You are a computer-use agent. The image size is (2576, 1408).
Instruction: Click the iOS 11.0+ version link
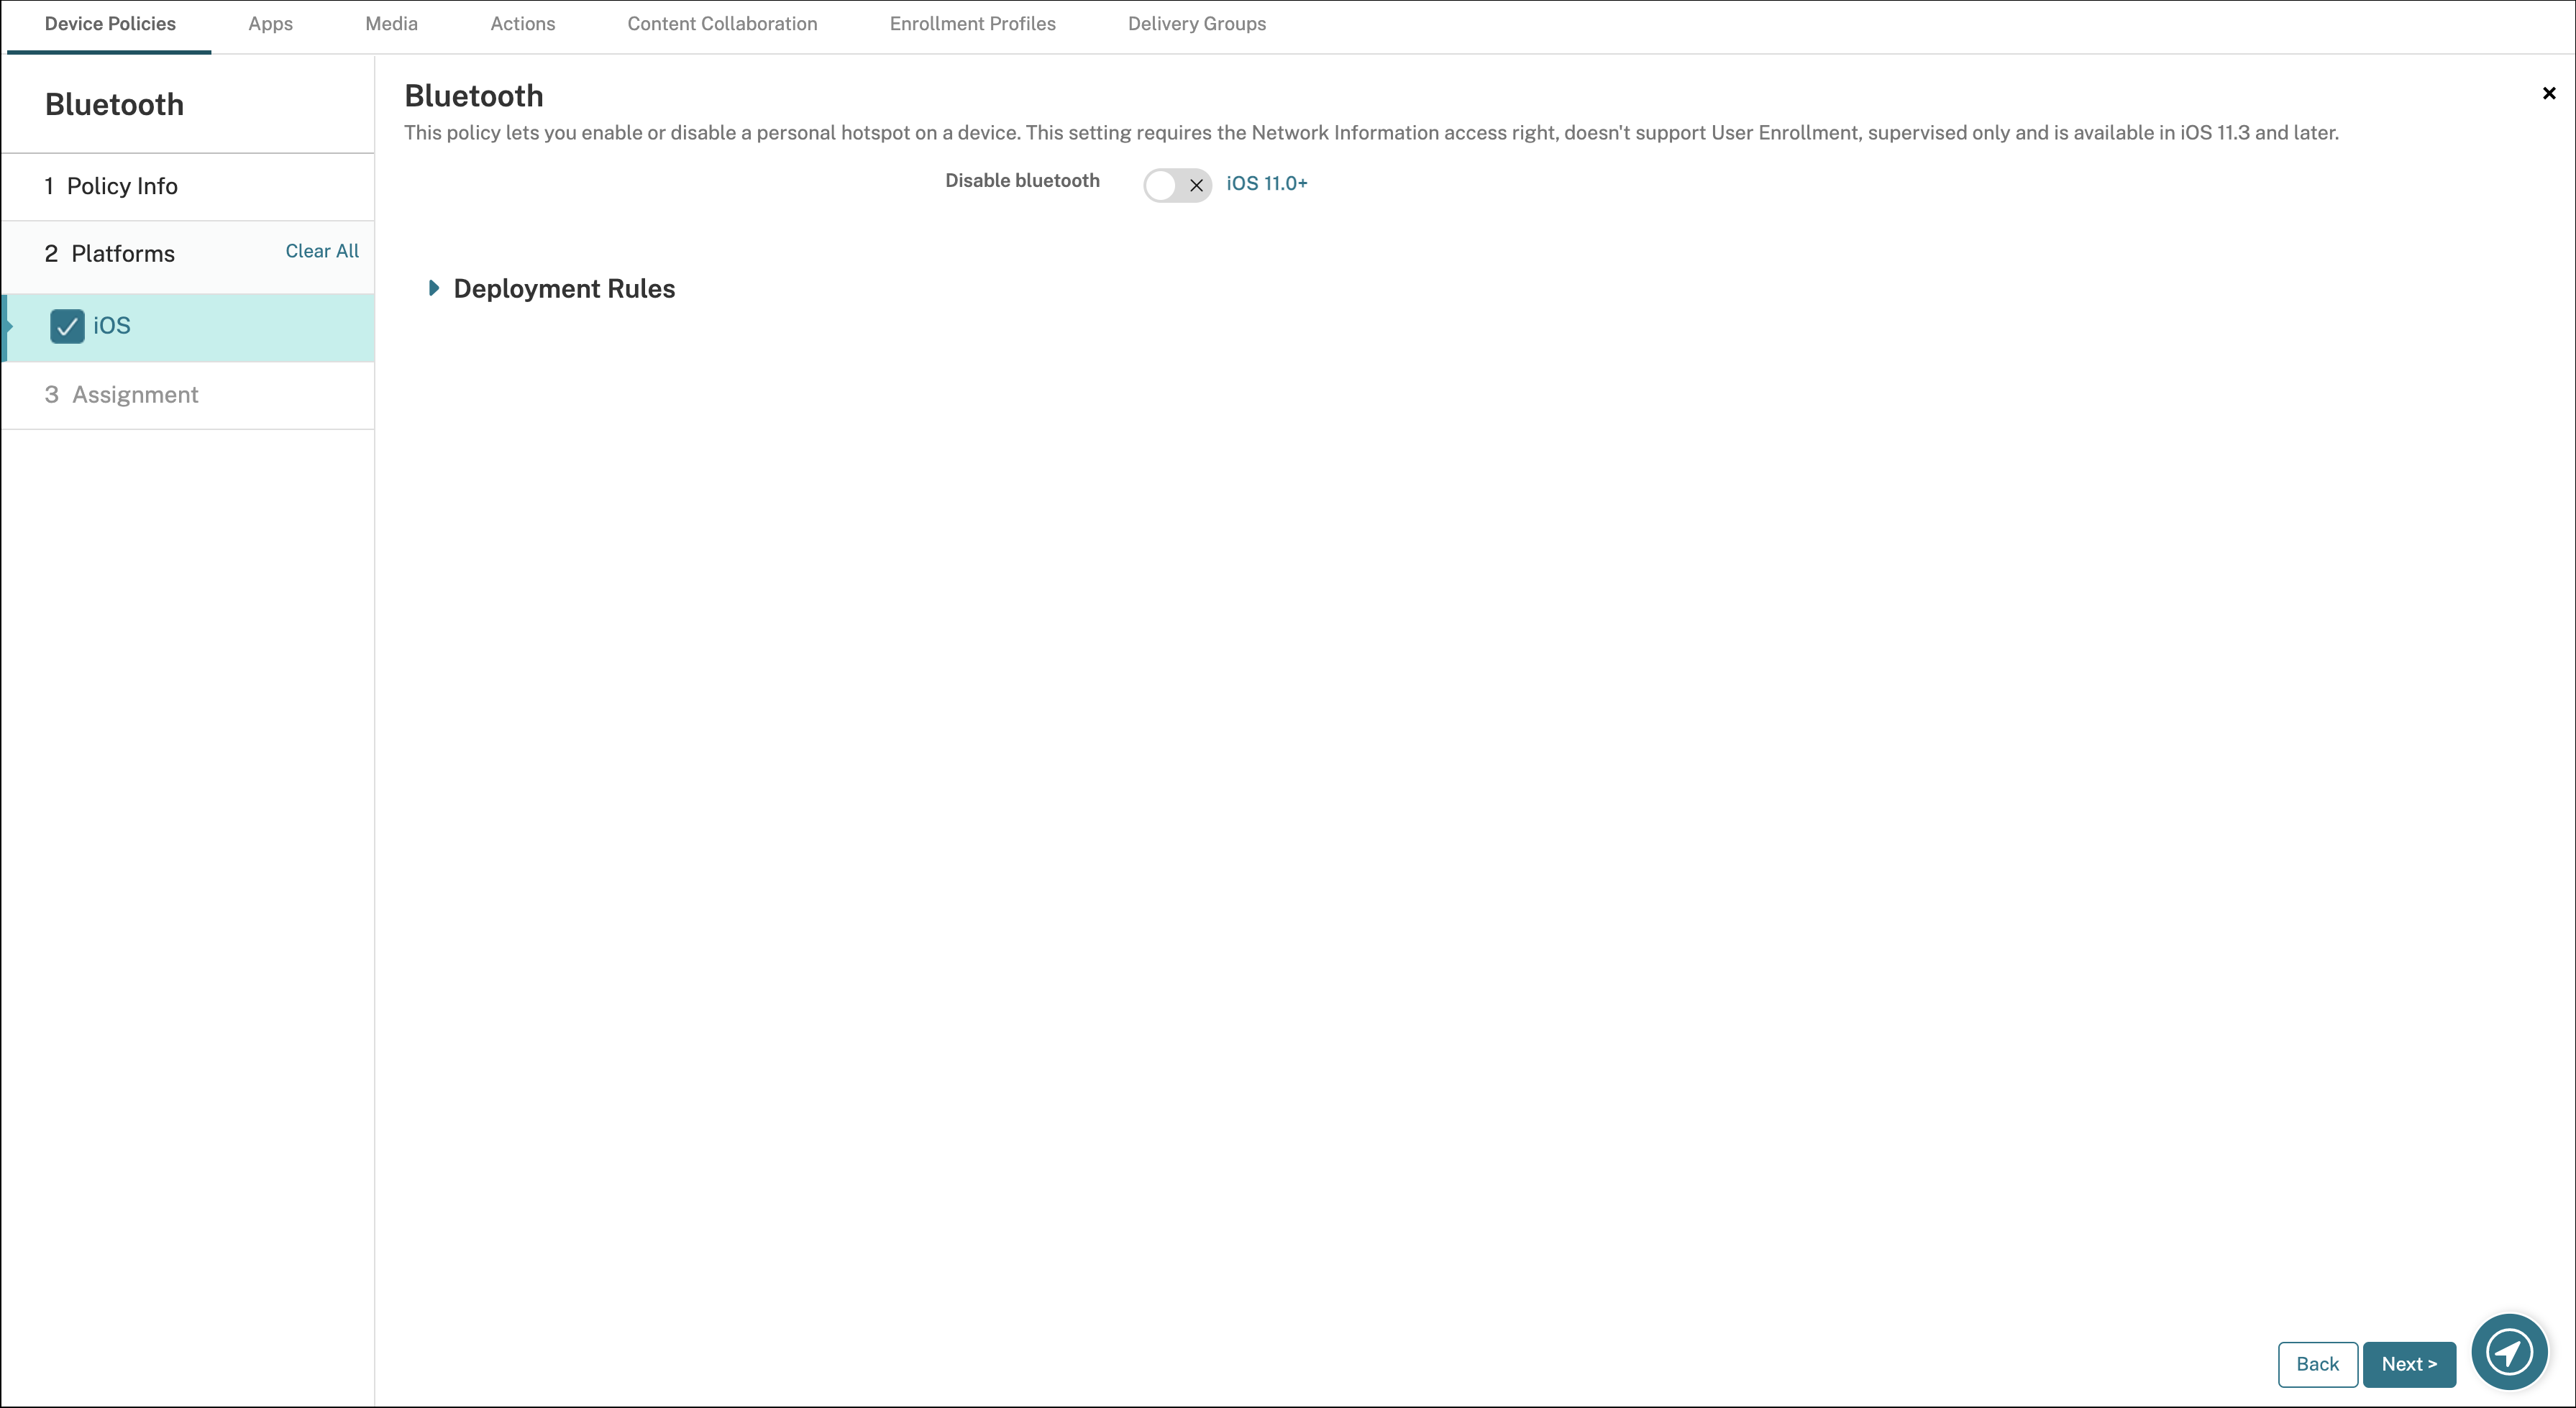(1266, 182)
